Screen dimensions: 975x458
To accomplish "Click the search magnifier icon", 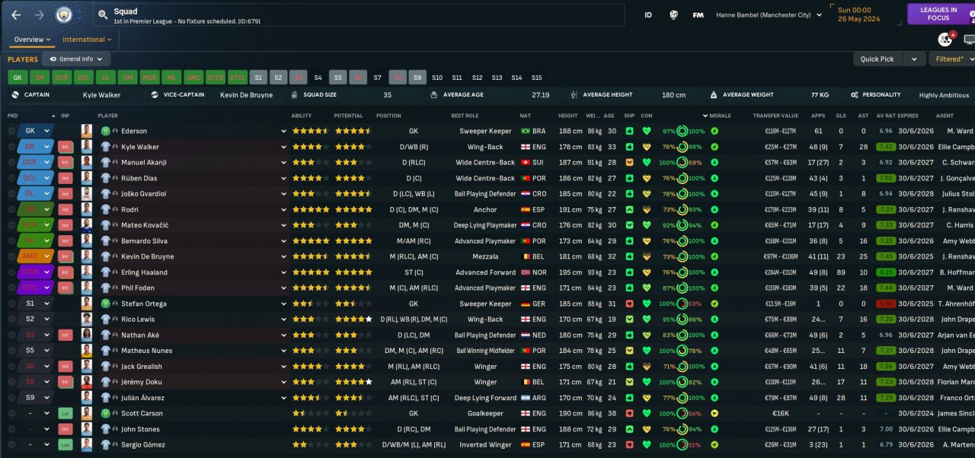I will tap(103, 14).
